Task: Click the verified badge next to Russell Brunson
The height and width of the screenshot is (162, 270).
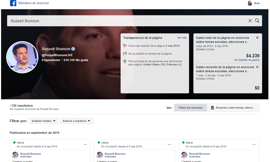Action: [73, 49]
